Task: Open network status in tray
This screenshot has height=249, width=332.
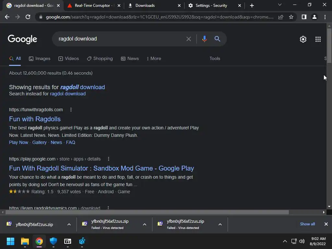Action: [x=294, y=241]
